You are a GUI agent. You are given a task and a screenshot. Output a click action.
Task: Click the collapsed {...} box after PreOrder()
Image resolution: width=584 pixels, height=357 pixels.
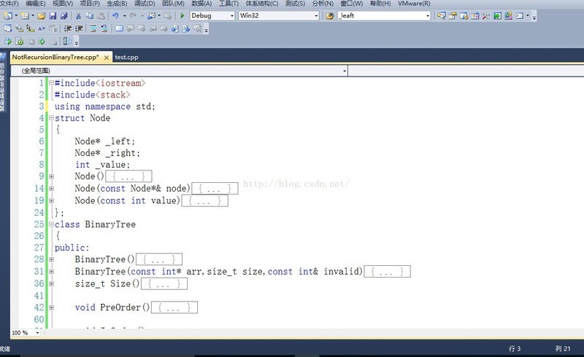[x=174, y=307]
